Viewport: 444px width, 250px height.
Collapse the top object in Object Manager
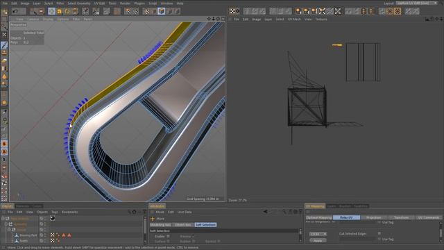(3, 219)
